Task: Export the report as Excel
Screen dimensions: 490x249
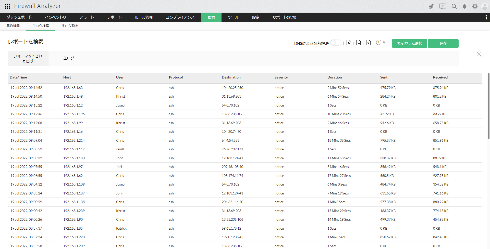Action: click(368, 43)
